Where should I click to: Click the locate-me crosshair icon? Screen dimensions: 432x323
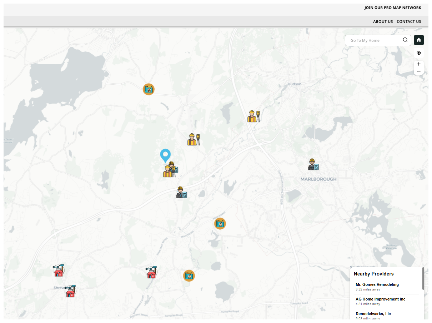click(x=419, y=53)
